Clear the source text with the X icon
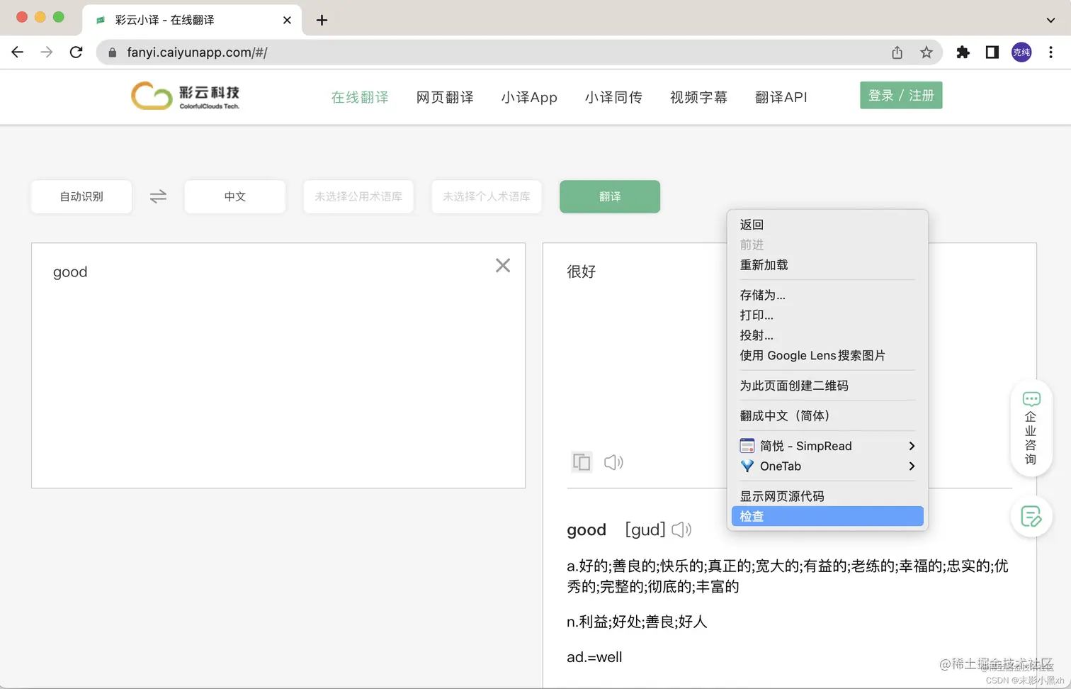This screenshot has width=1071, height=689. click(x=503, y=265)
